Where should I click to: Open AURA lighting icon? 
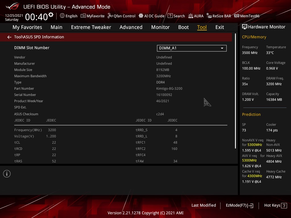click(191, 16)
